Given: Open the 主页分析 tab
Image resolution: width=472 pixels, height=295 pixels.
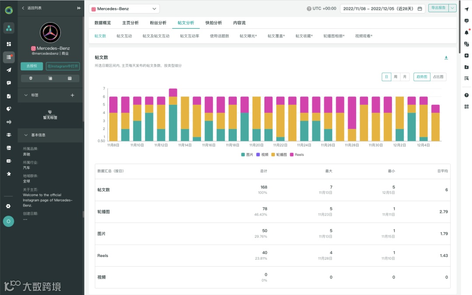Looking at the screenshot, I should pyautogui.click(x=130, y=23).
